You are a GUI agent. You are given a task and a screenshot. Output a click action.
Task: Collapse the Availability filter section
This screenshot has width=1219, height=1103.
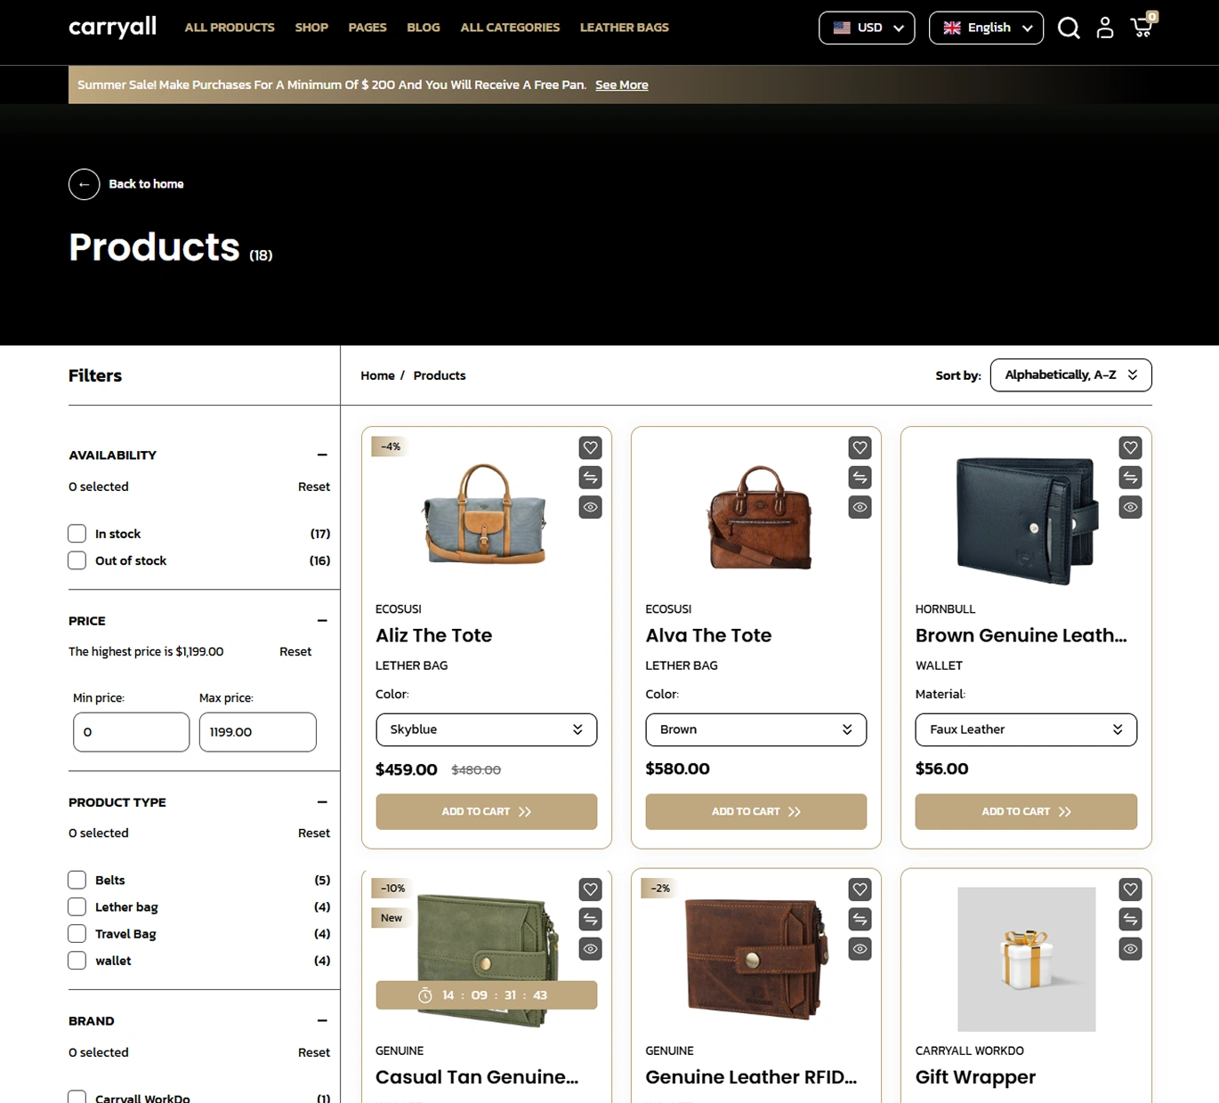(x=322, y=455)
